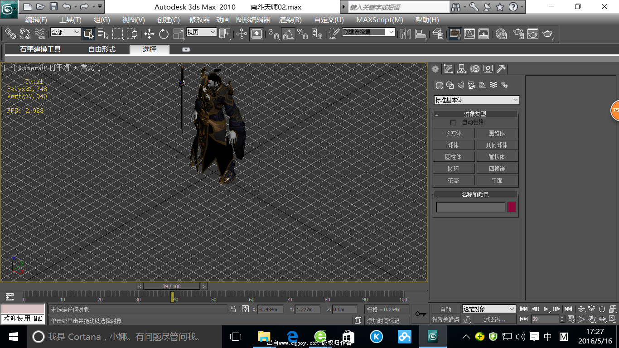Activate the Select and Scale tool
The width and height of the screenshot is (619, 348).
(178, 34)
